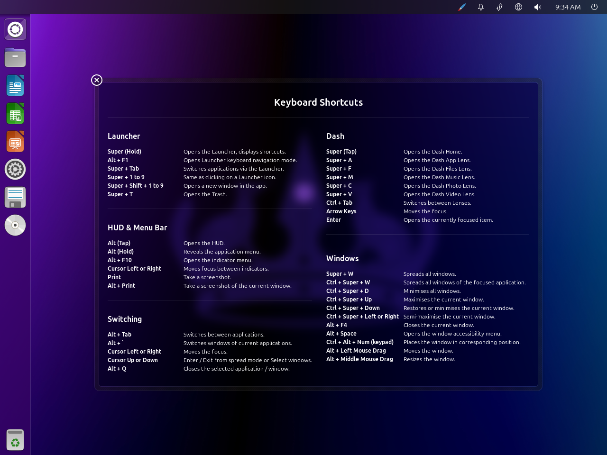Click the Super + T shortcut text
The height and width of the screenshot is (455, 607).
coord(120,194)
